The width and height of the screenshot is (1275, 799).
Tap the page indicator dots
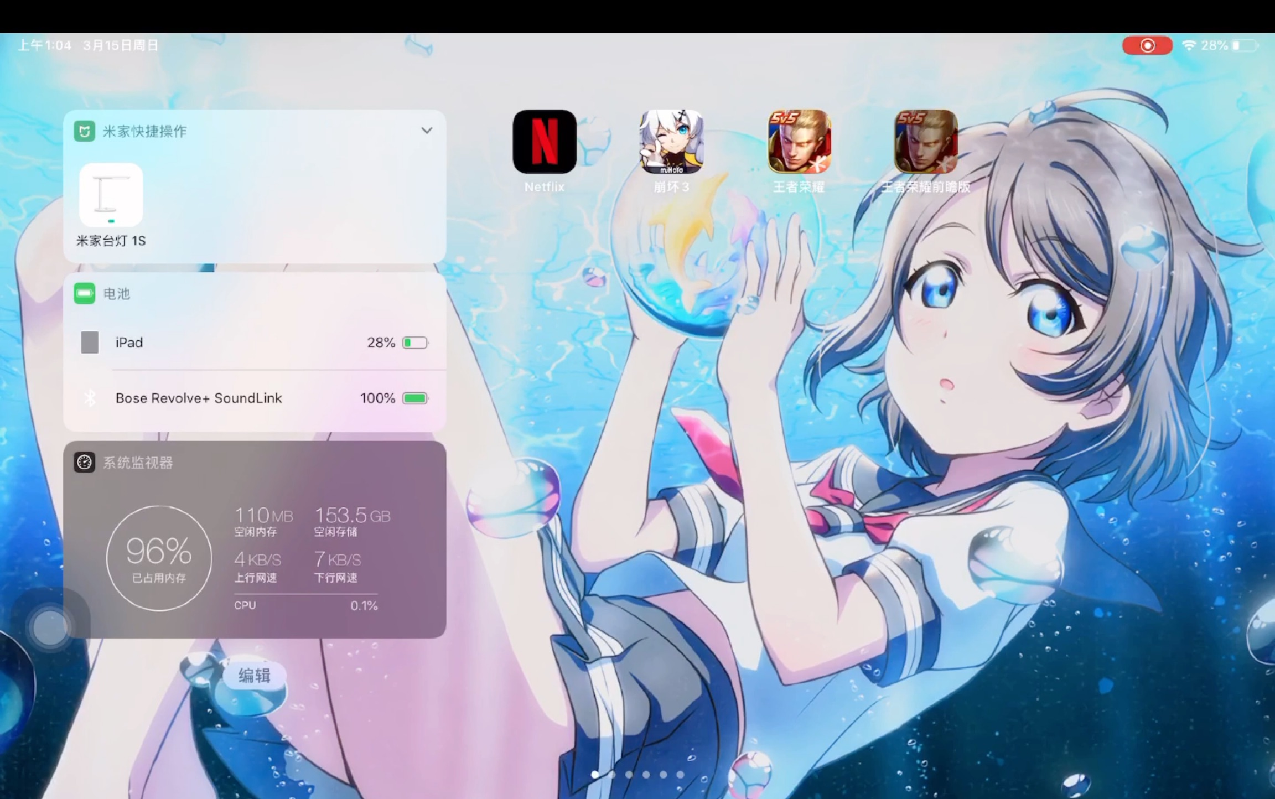[x=637, y=774]
